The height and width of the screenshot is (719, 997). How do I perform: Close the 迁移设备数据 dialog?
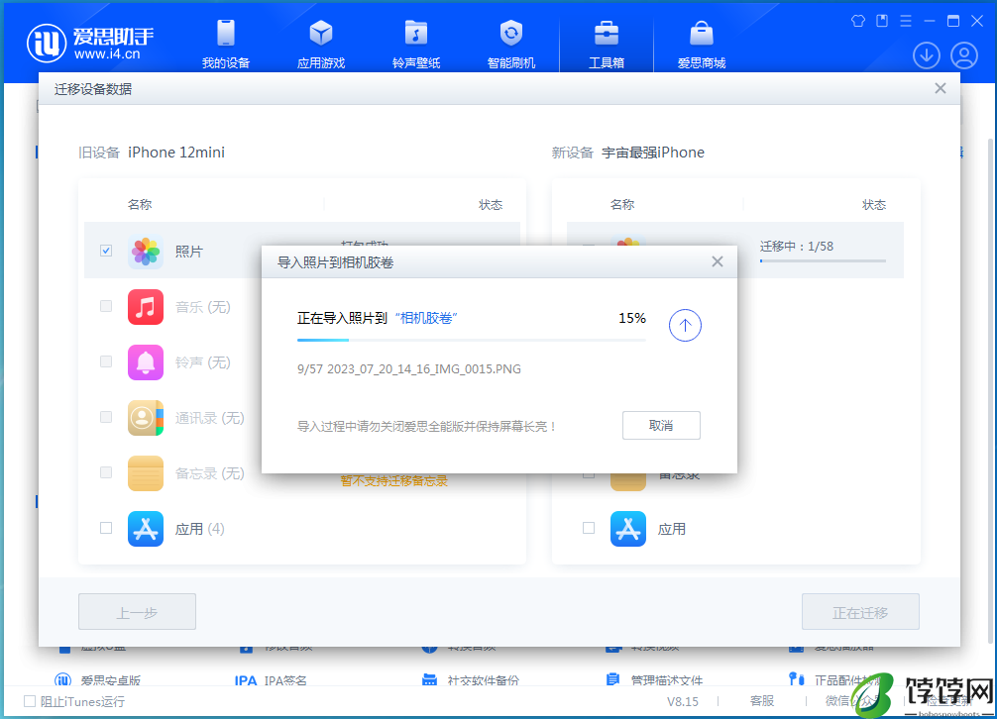[x=941, y=88]
